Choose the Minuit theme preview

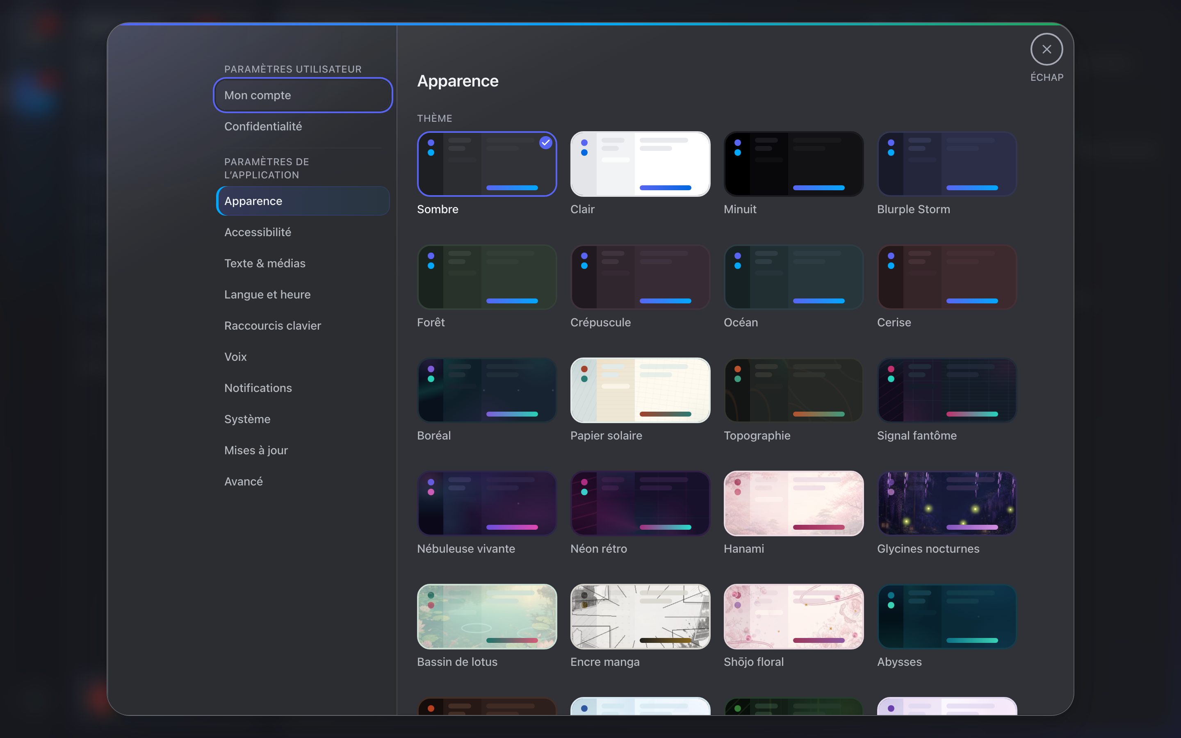[x=793, y=164]
